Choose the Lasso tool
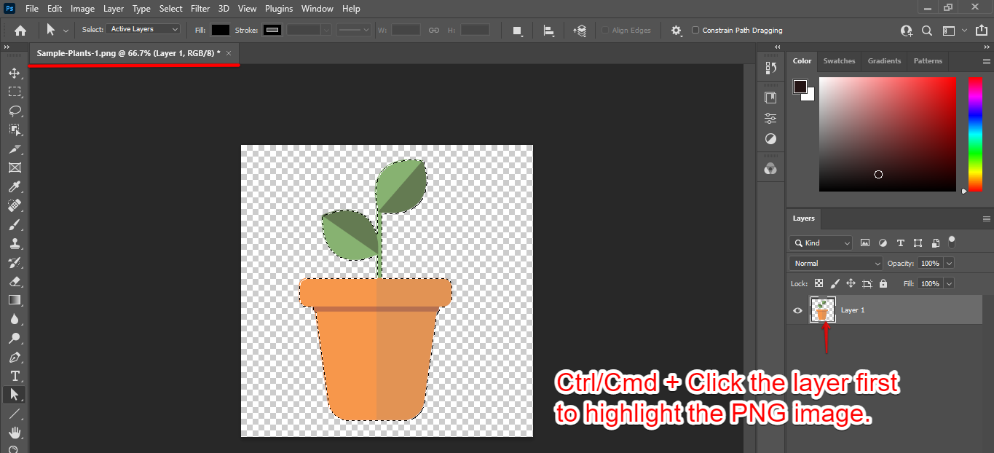 click(15, 111)
